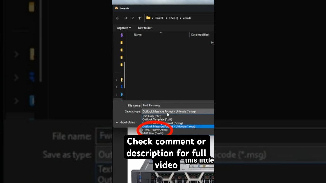This screenshot has width=326, height=183.
Task: Open the Organize menu
Action: (x=124, y=28)
